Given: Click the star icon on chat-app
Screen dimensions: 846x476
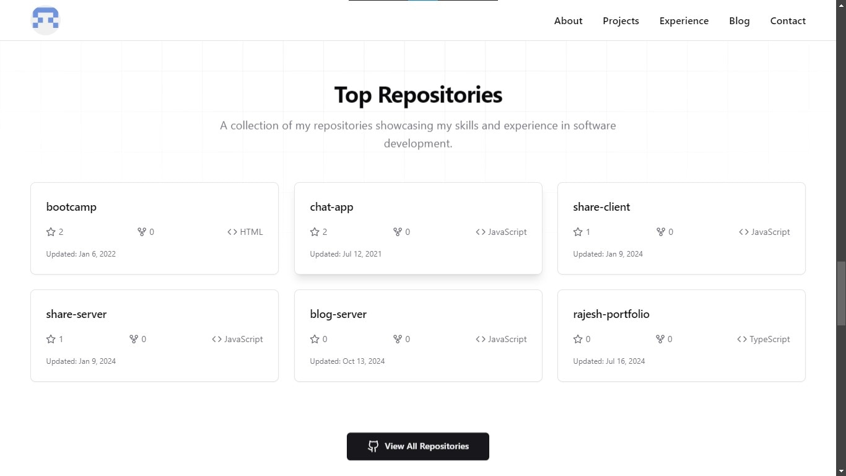Looking at the screenshot, I should tap(315, 232).
